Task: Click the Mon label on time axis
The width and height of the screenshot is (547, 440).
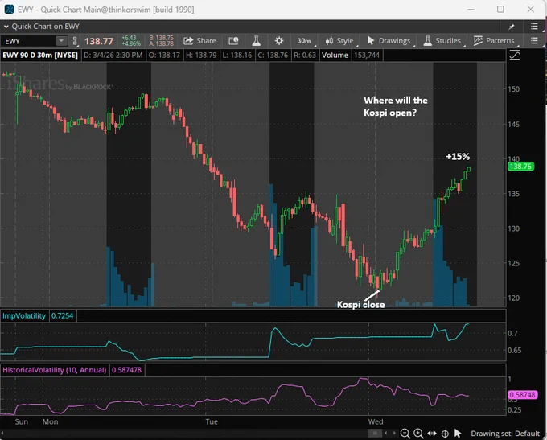Action: tap(50, 421)
